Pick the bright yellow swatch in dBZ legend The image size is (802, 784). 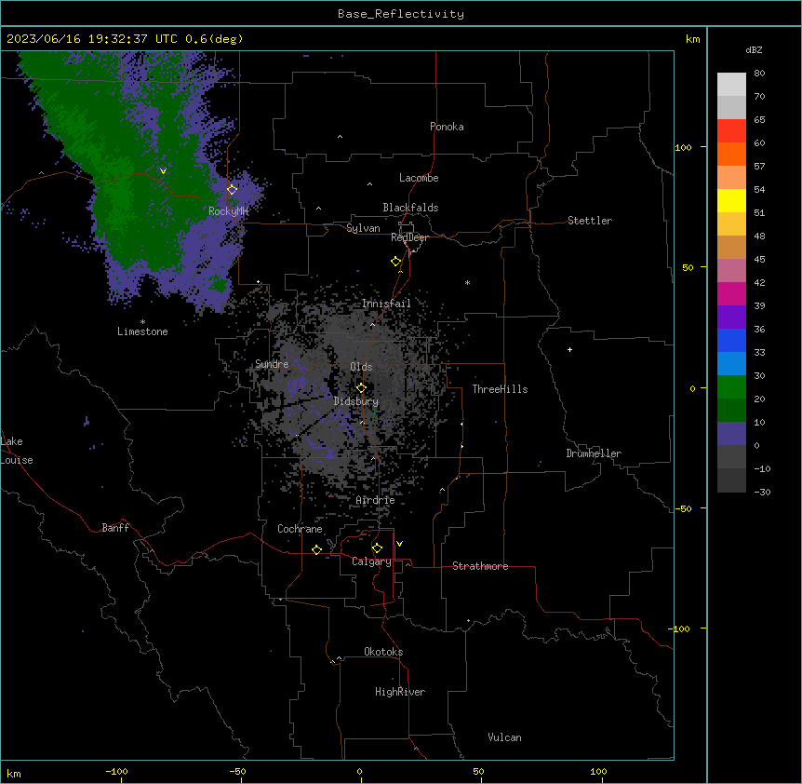tap(731, 200)
